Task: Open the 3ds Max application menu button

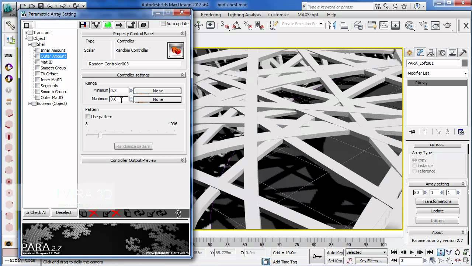Action: (x=9, y=9)
